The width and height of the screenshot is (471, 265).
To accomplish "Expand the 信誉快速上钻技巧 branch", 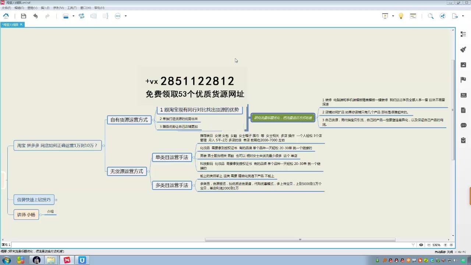I will (56, 199).
